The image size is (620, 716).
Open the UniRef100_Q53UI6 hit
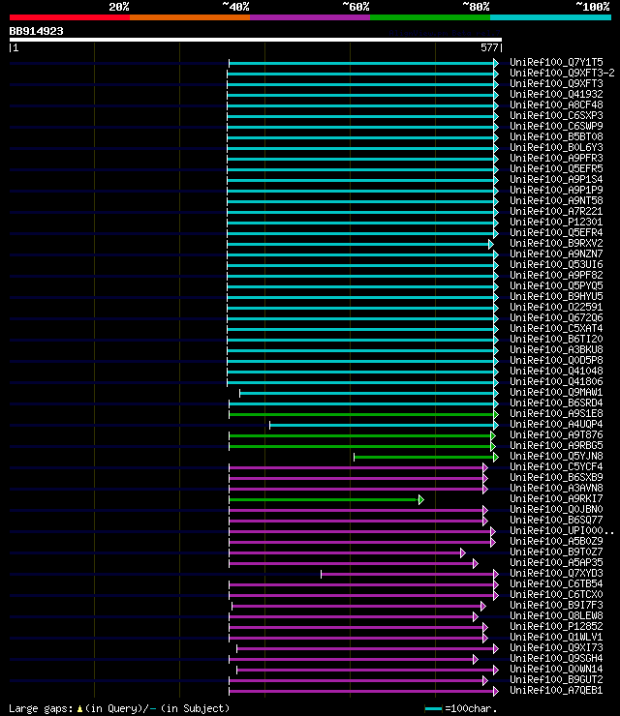[x=556, y=264]
